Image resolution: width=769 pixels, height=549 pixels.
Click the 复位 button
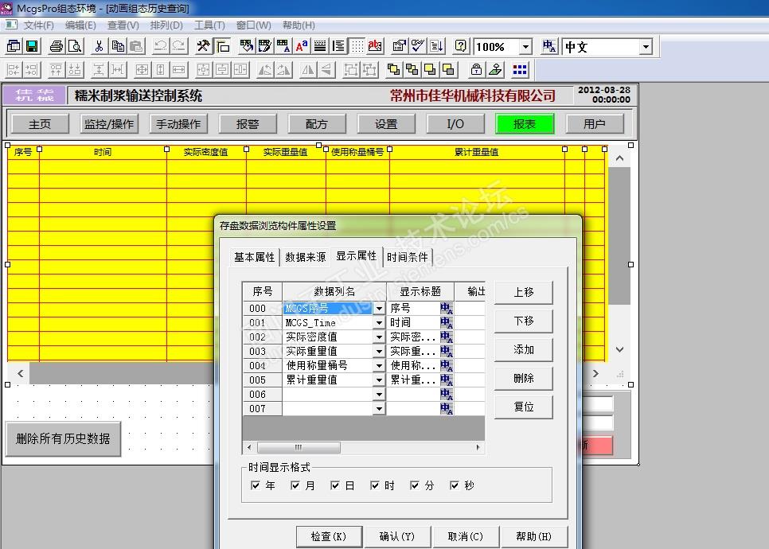pos(523,407)
